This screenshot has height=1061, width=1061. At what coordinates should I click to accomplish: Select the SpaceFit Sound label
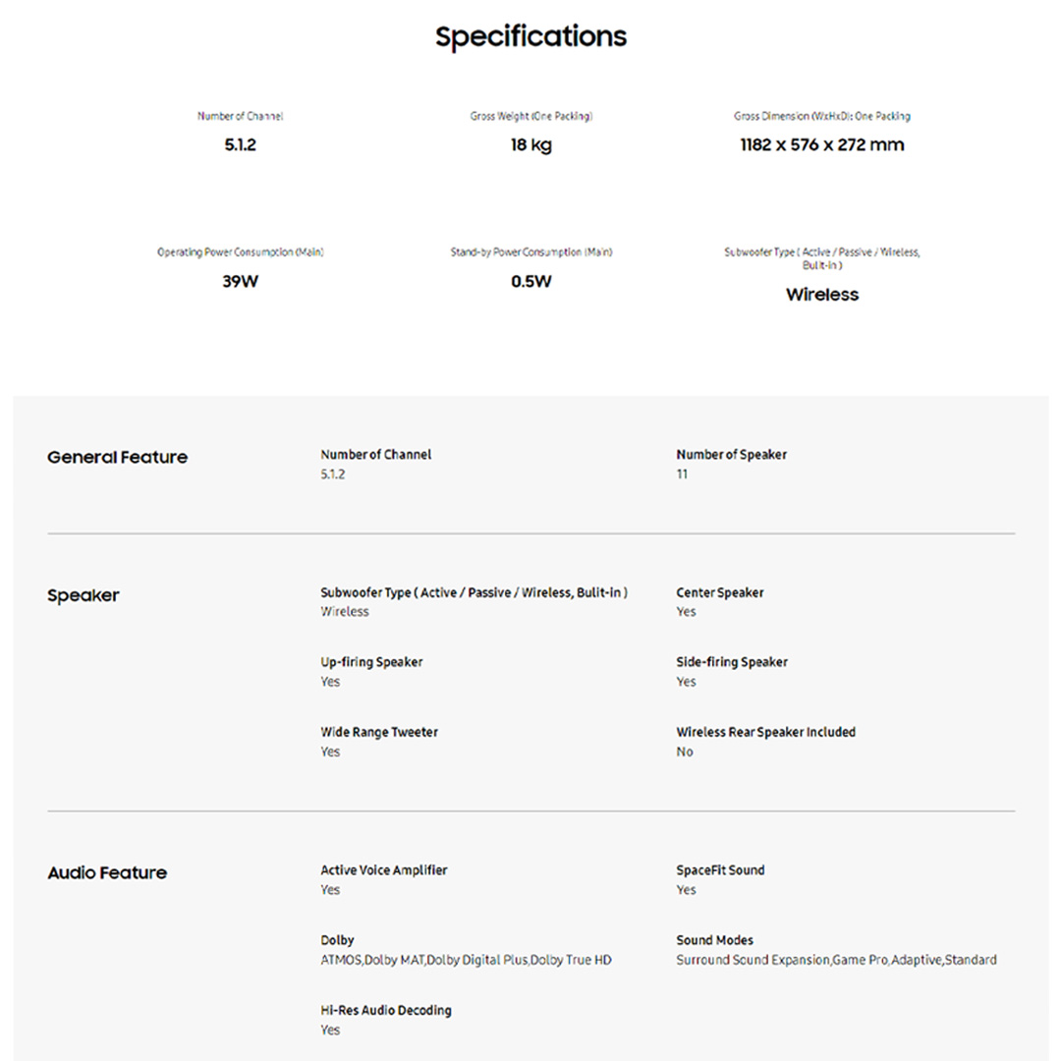[720, 870]
